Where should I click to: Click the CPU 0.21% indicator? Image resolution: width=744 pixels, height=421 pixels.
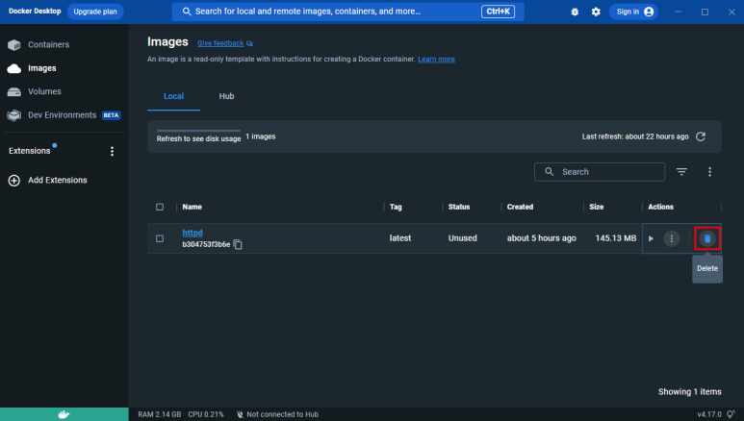pyautogui.click(x=205, y=414)
